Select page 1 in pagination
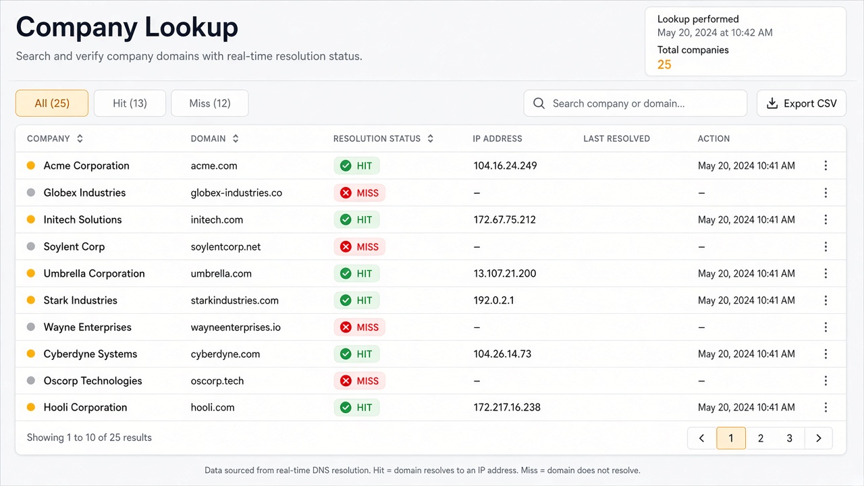This screenshot has width=864, height=486. pos(731,438)
